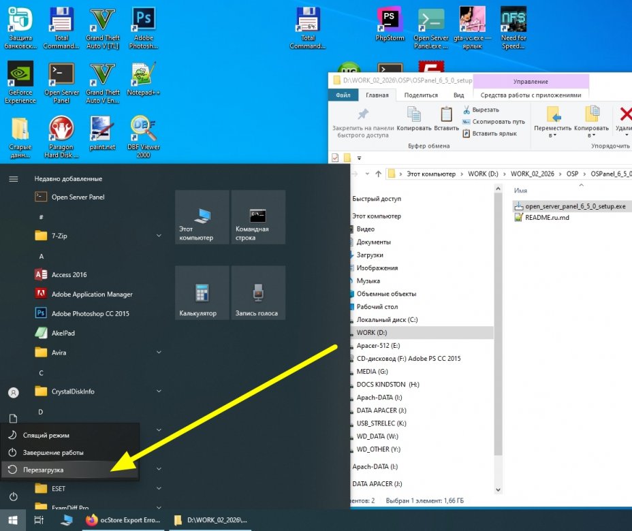Open the quick access toolbar customize dropdown arrow
632x531 pixels.
tap(359, 158)
